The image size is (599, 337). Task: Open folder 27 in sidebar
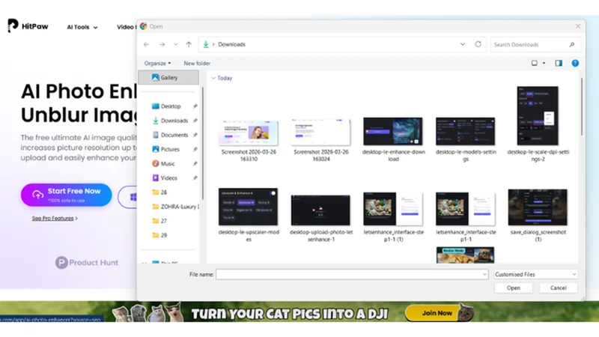click(159, 221)
